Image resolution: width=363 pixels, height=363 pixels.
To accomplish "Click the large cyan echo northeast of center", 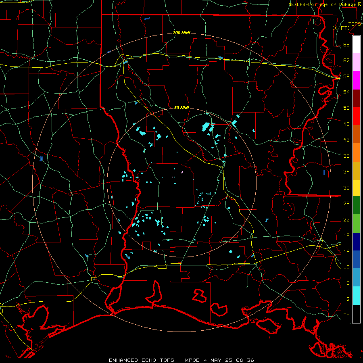I will [x=206, y=127].
